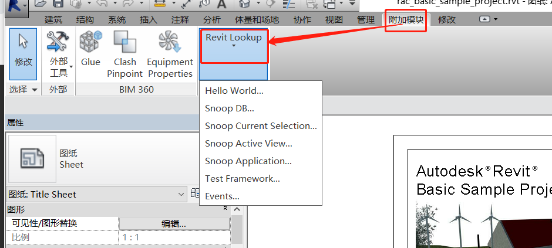Open Customize Quick Access Toolbar dropdown
552x248 pixels.
tap(352, 3)
